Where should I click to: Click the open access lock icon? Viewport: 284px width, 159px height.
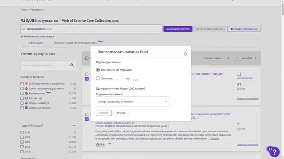[27, 103]
